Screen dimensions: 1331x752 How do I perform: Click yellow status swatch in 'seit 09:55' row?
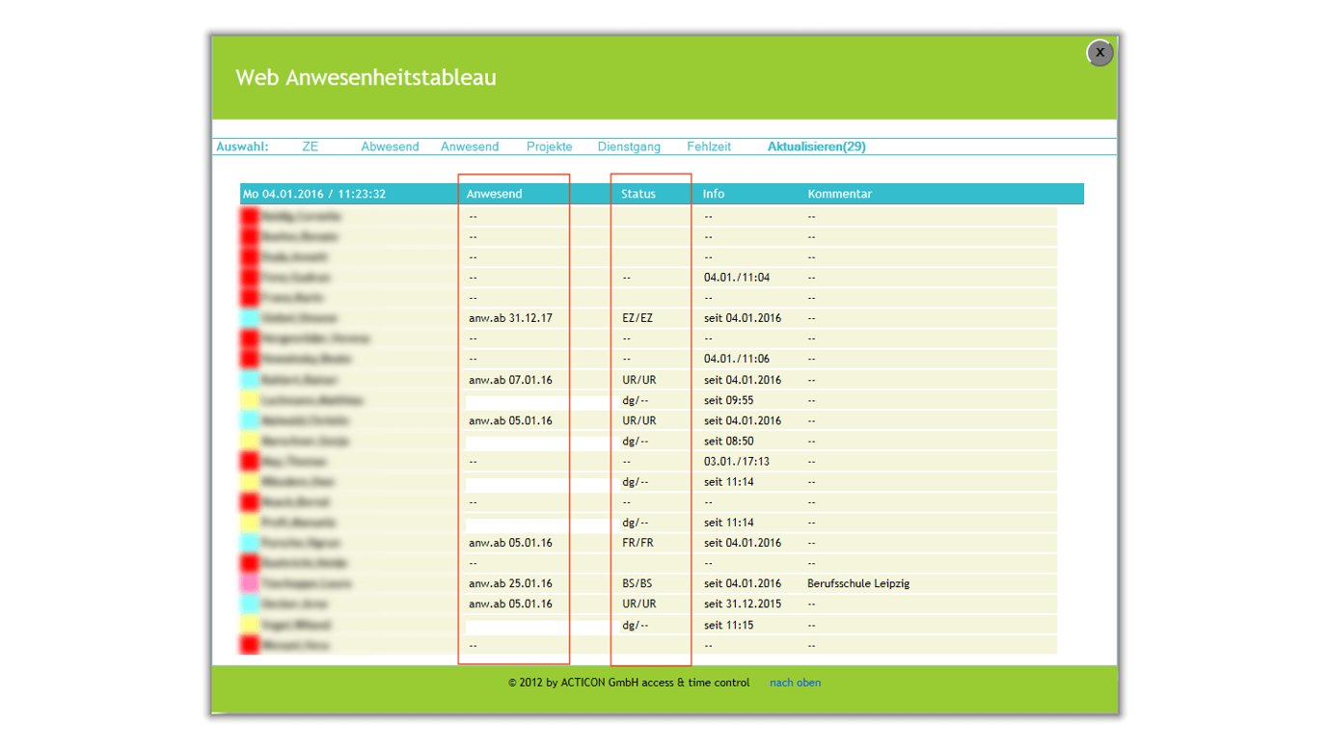250,400
